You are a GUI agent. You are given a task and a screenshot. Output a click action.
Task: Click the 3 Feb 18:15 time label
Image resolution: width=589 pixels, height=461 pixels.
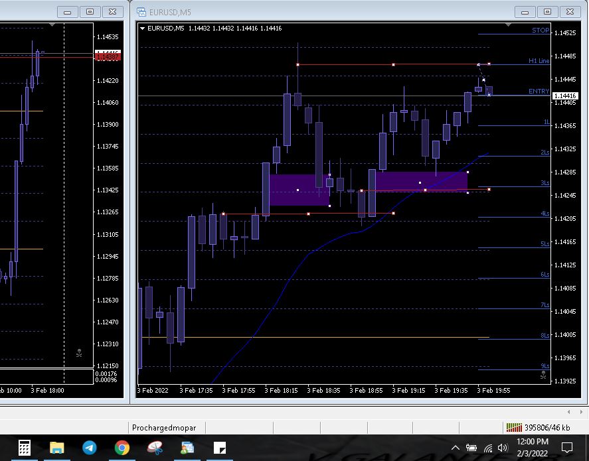coord(281,390)
